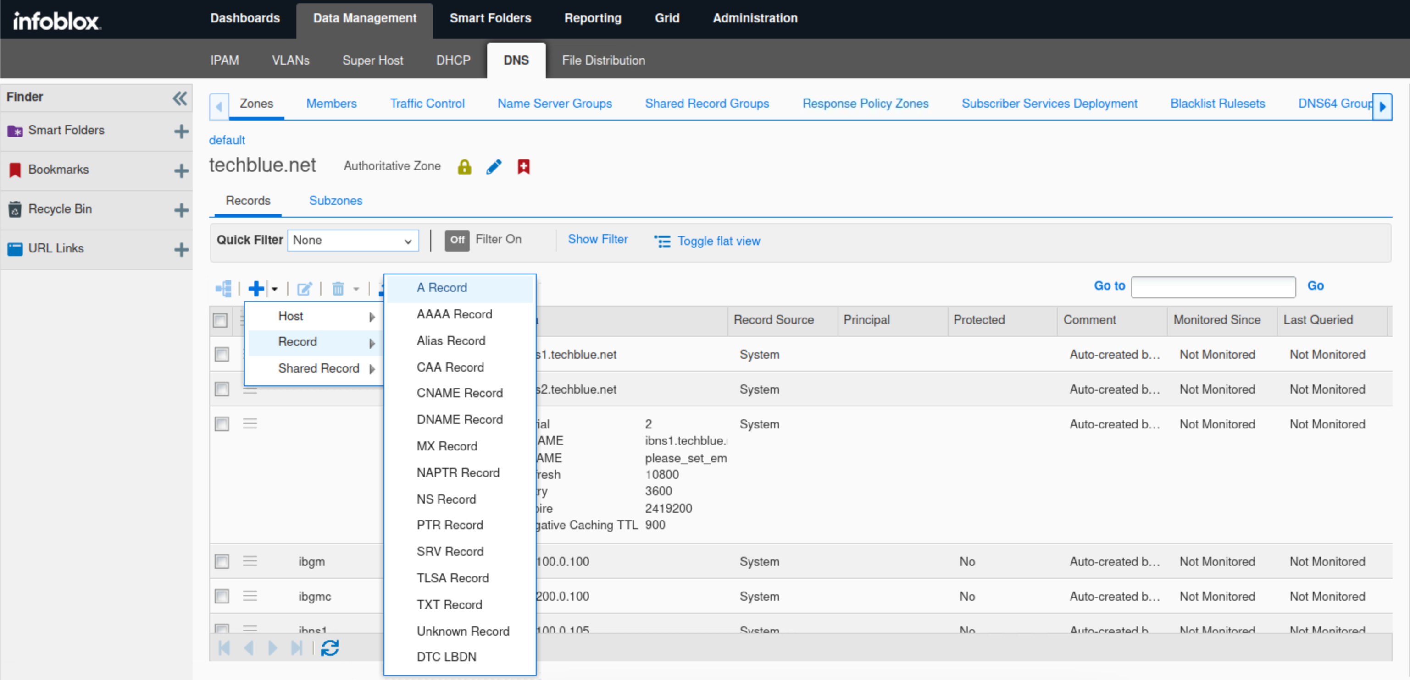The height and width of the screenshot is (680, 1410).
Task: Click the pencil edit zone icon
Action: 493,166
